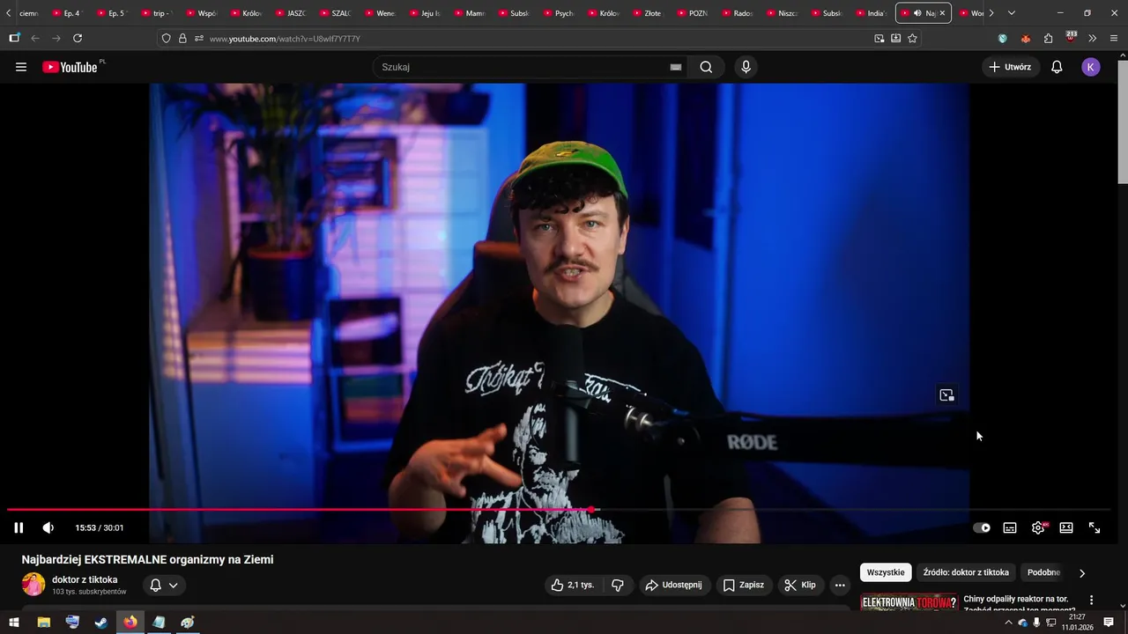
Task: Go back with browser back arrow
Action: click(x=35, y=38)
